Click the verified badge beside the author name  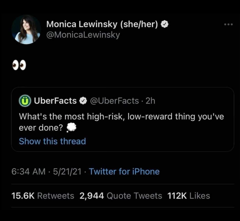[165, 24]
